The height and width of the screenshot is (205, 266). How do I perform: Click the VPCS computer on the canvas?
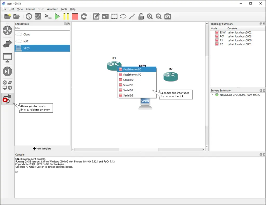coord(145,104)
